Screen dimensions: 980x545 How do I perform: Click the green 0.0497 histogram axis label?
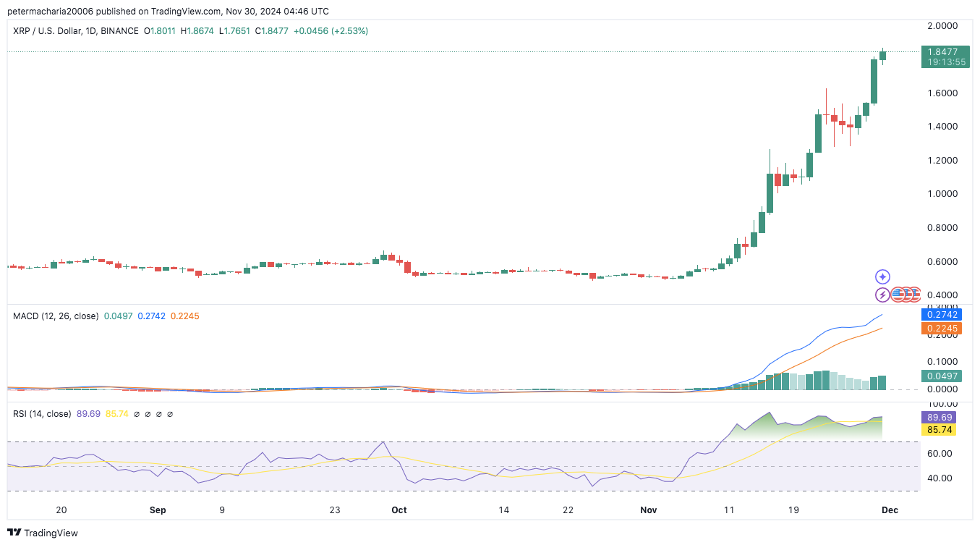(x=941, y=376)
